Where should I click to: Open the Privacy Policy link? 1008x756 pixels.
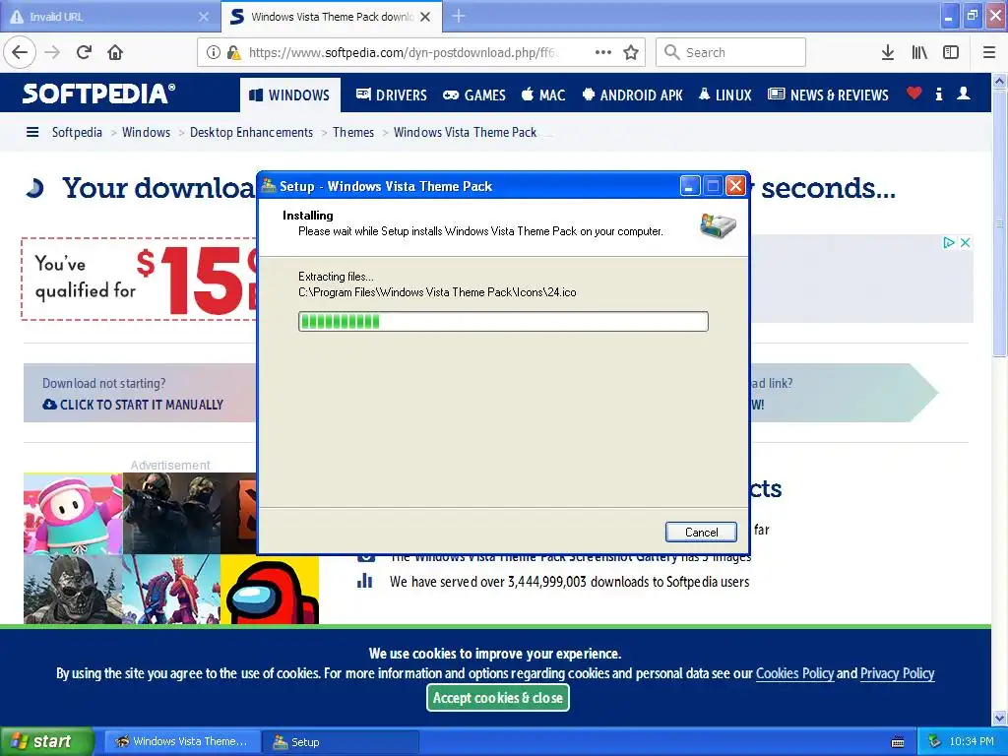point(897,673)
